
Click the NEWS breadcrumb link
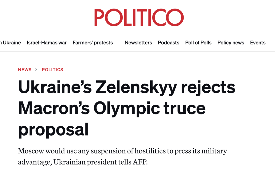[x=25, y=70]
